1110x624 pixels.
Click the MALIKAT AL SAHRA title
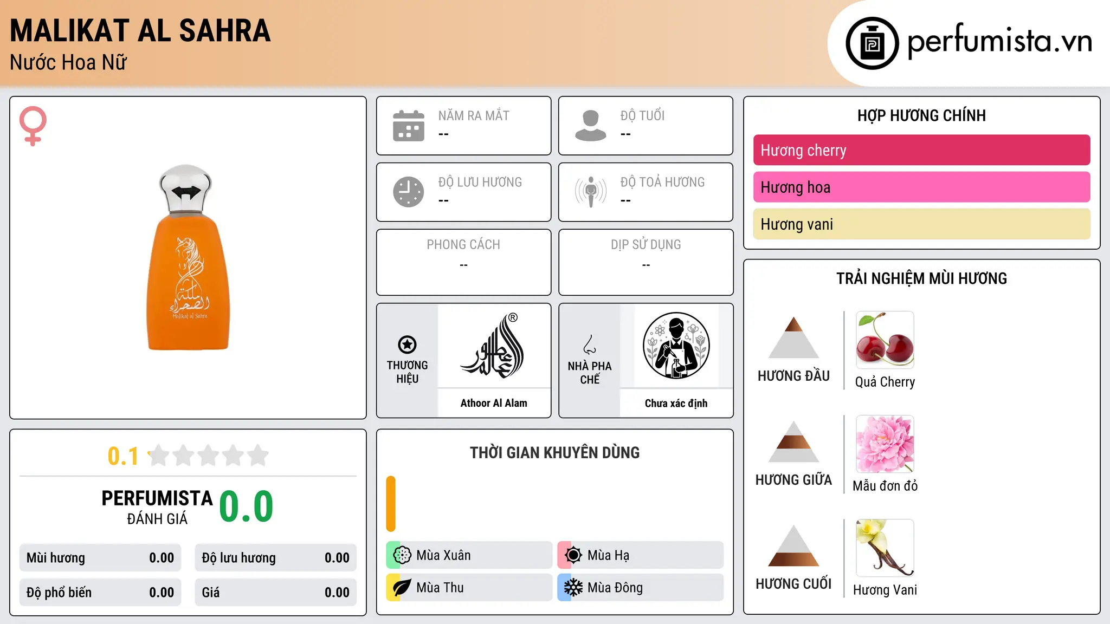click(140, 30)
